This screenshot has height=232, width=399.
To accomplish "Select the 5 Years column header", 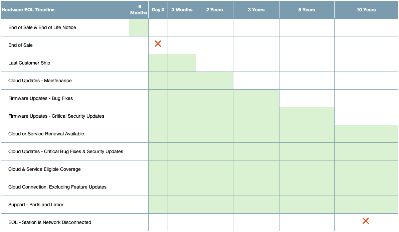I will 307,10.
